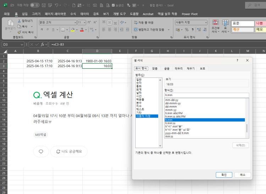Click the comment speech bubble icon
The image size is (266, 194).
coord(41,152)
